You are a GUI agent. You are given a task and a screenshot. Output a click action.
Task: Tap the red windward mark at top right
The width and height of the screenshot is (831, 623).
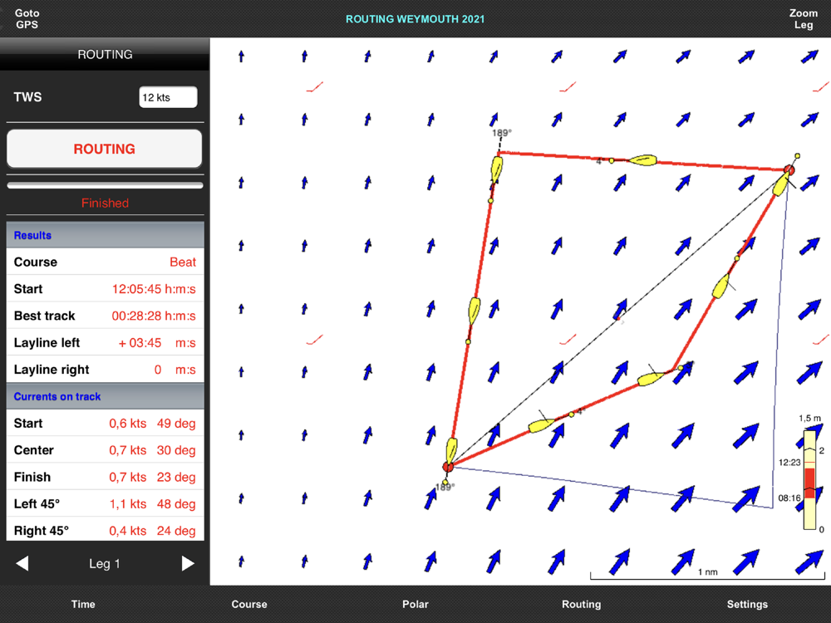click(789, 169)
